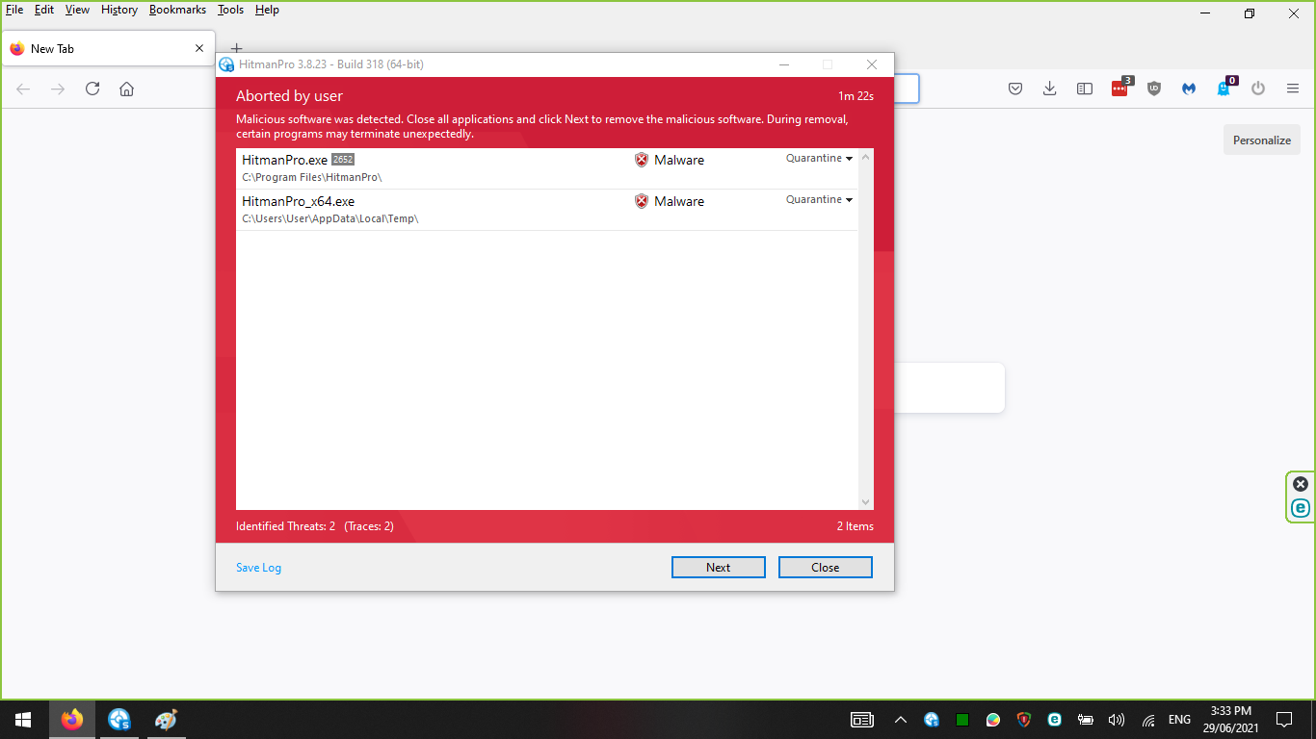Click the Ghostery ghost extension icon
Image resolution: width=1316 pixels, height=739 pixels.
pyautogui.click(x=1224, y=89)
